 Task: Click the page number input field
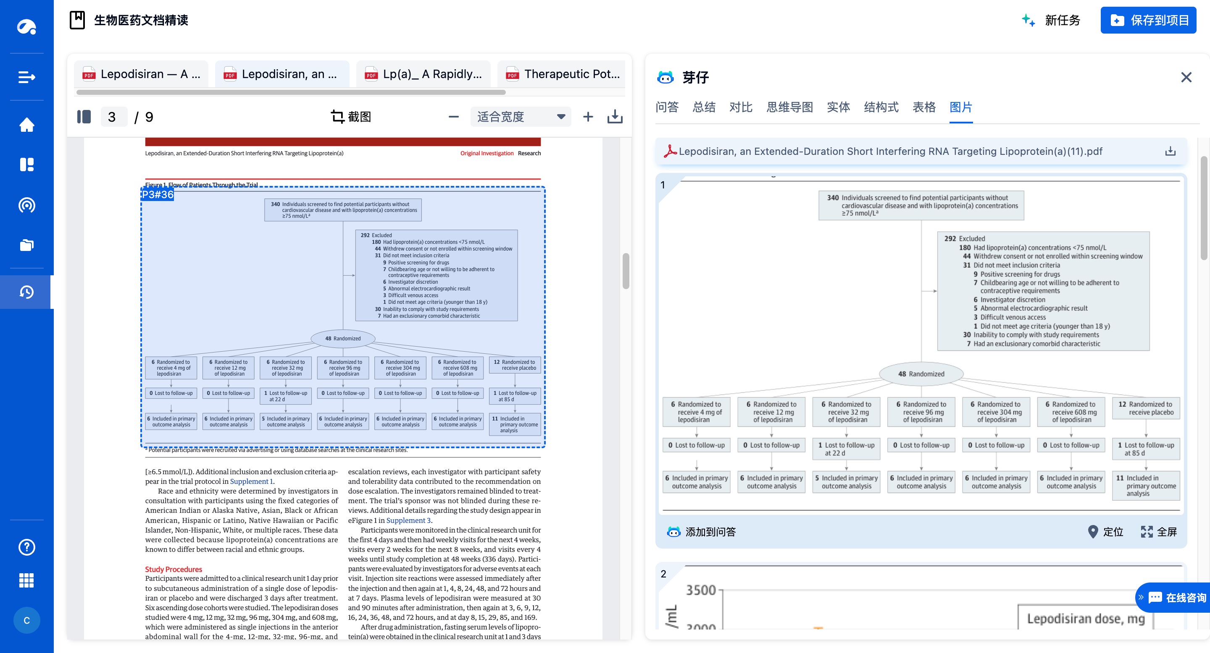pos(113,117)
